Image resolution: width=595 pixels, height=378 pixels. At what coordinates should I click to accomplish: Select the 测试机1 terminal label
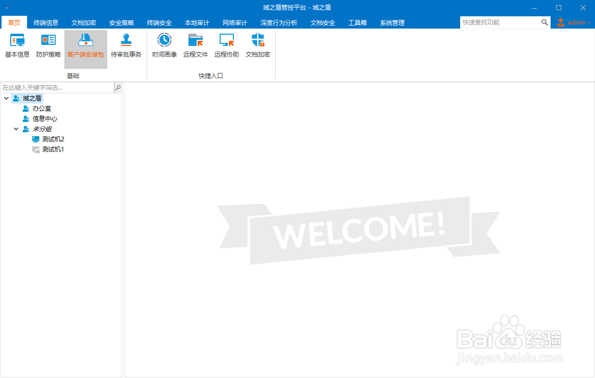(x=53, y=149)
